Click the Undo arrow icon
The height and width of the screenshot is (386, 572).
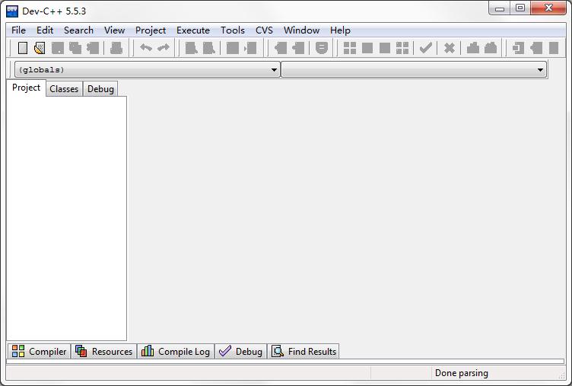pos(146,48)
